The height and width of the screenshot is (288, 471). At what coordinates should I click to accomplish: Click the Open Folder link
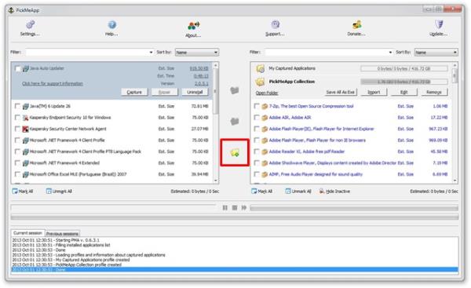click(x=267, y=93)
